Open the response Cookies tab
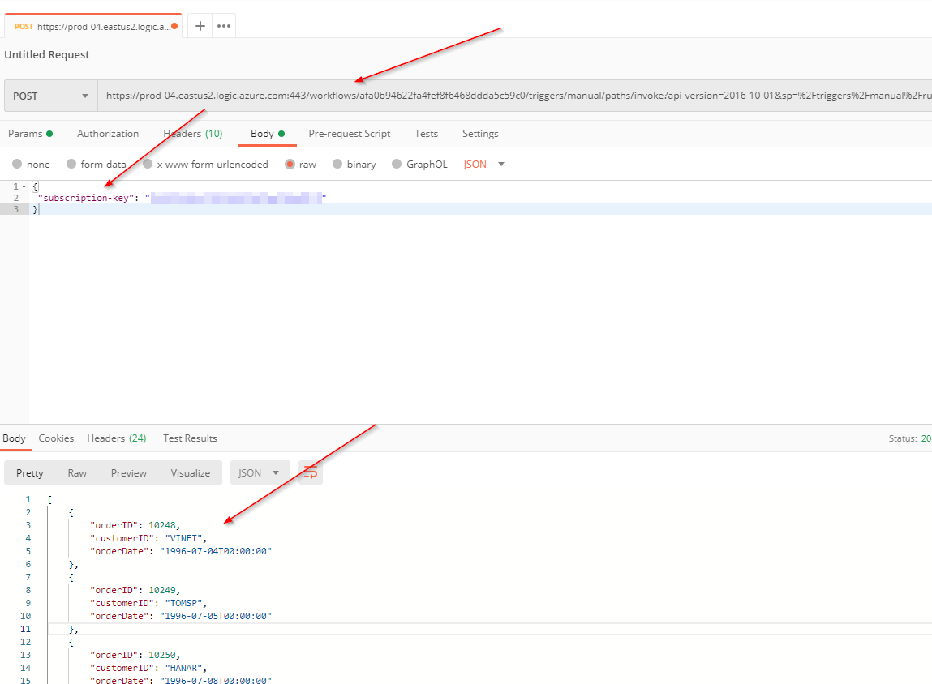 56,438
